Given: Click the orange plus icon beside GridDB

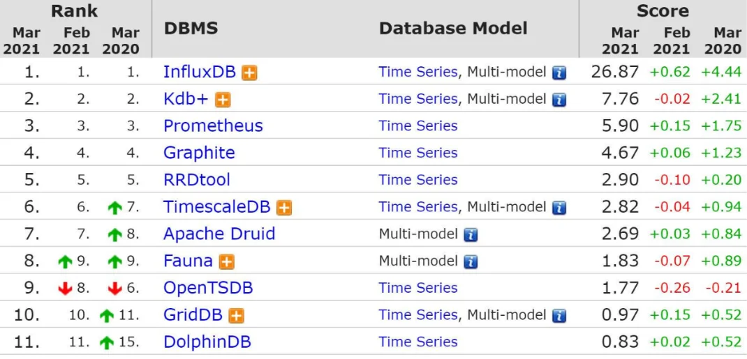Looking at the screenshot, I should click(x=237, y=316).
